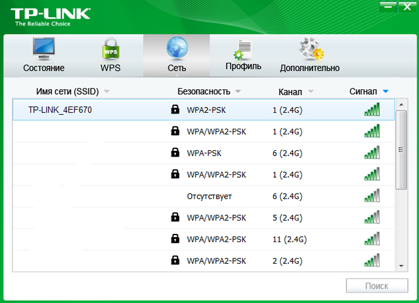
Task: Open the Профиль document icon
Action: pos(243,50)
